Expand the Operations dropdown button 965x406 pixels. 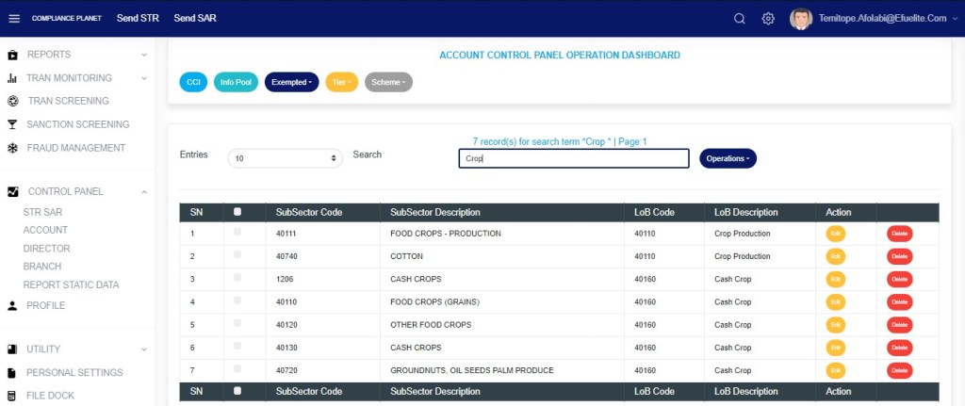728,158
